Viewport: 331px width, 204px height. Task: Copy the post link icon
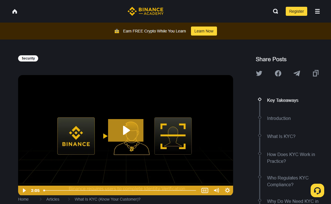pos(316,73)
